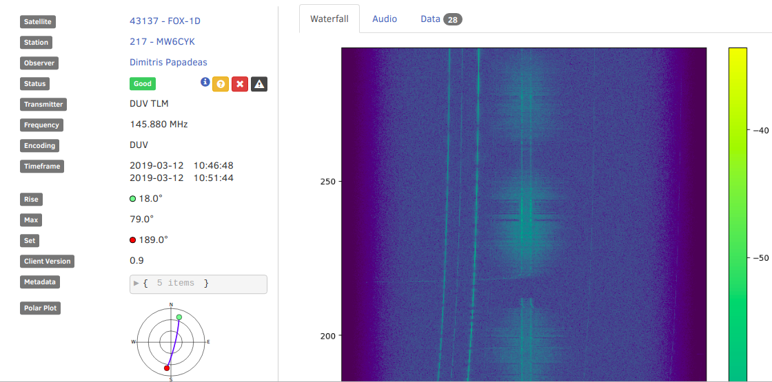Mark observation as failed with dark warning button
The height and width of the screenshot is (382, 772).
[x=259, y=84]
